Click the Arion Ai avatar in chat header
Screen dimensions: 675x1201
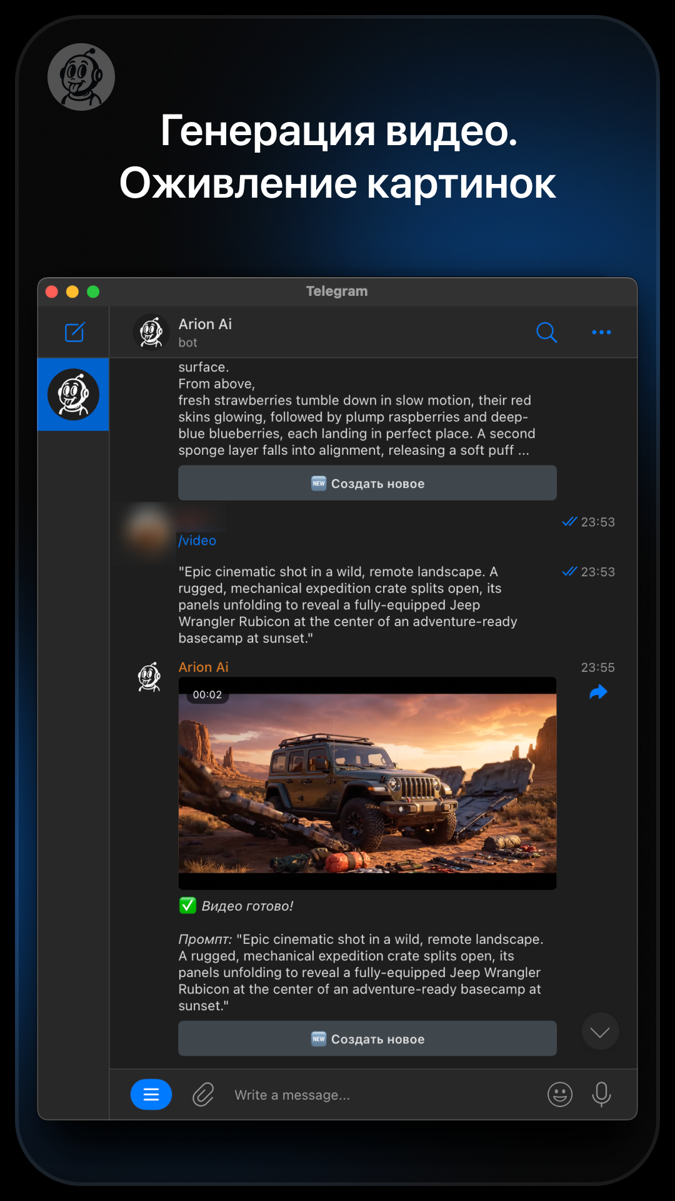click(151, 332)
